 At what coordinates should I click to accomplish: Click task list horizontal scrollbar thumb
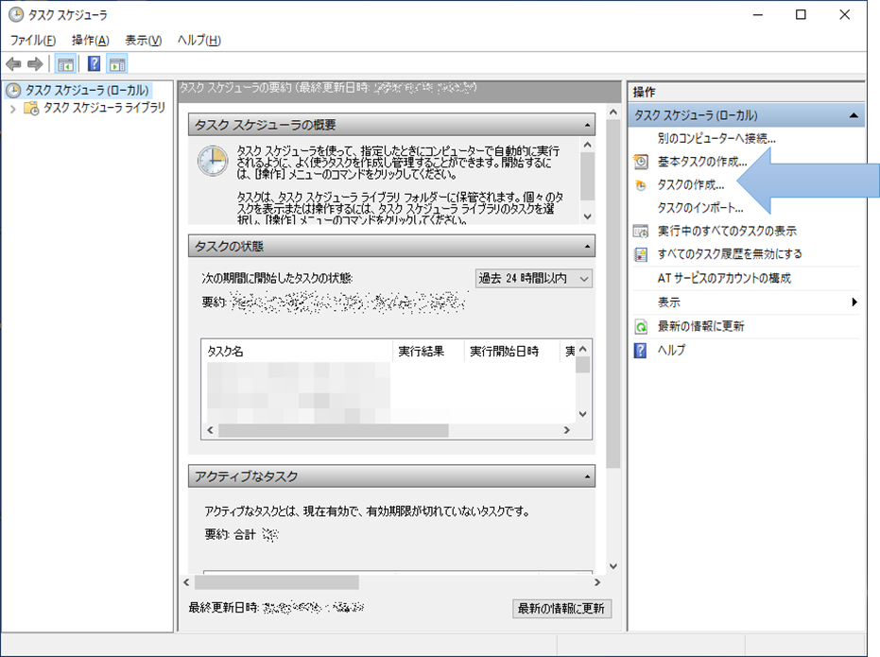tap(334, 430)
